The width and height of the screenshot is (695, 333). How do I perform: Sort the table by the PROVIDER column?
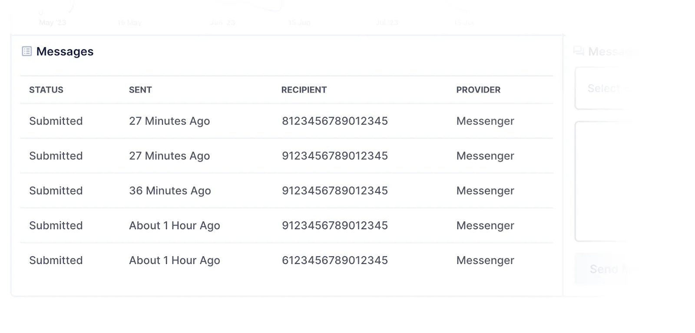pyautogui.click(x=478, y=90)
